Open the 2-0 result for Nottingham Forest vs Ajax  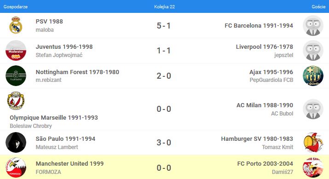coord(164,76)
